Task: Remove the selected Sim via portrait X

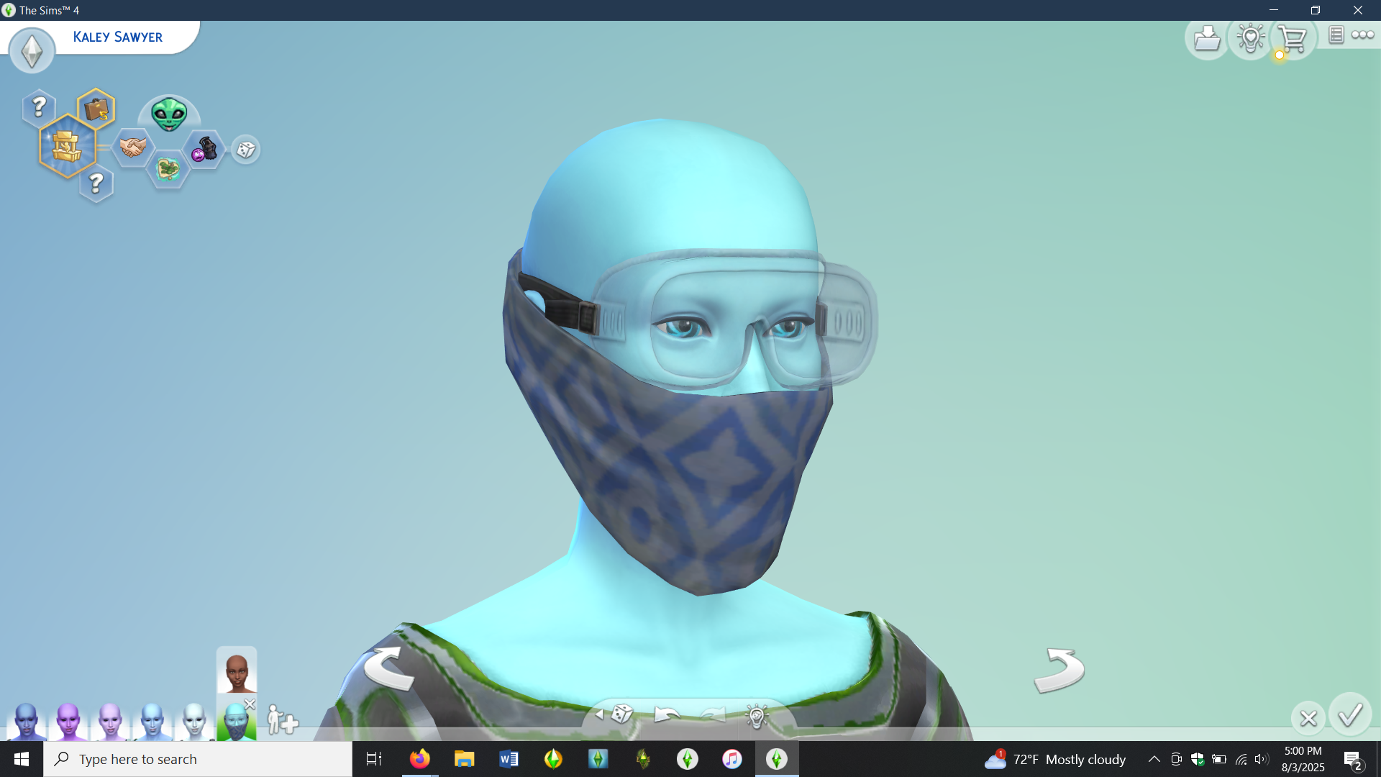Action: pyautogui.click(x=250, y=704)
